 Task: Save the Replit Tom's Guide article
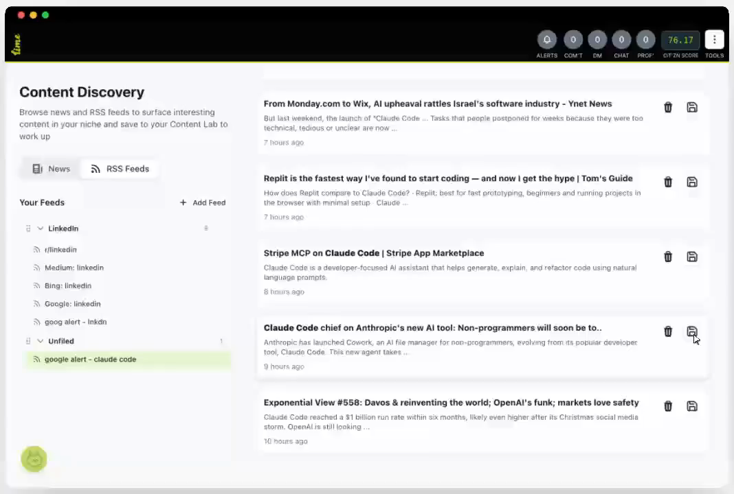(x=692, y=183)
